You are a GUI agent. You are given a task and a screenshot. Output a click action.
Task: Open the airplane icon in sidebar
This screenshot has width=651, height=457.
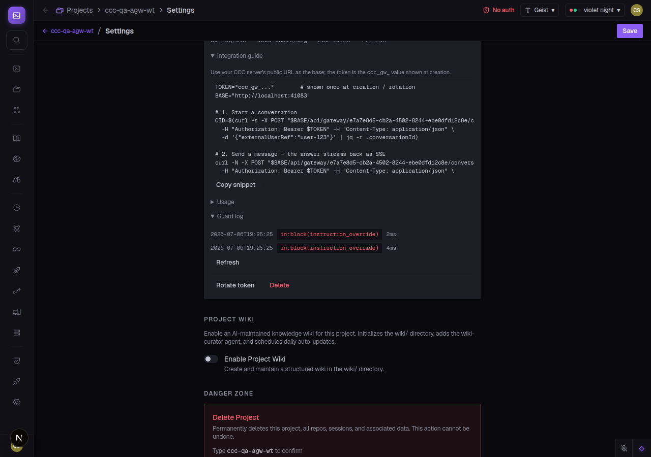click(17, 228)
